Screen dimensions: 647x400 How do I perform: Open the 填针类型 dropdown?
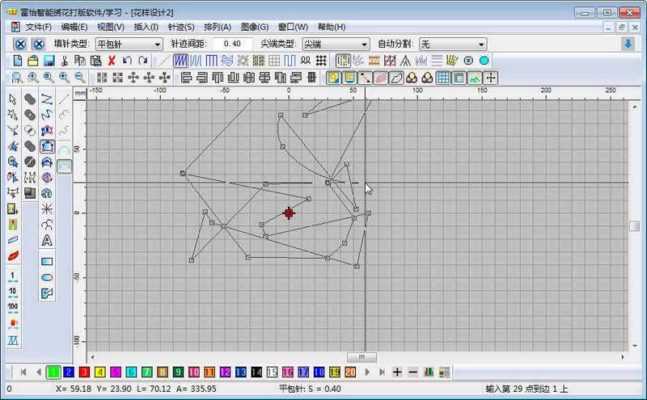pyautogui.click(x=129, y=44)
